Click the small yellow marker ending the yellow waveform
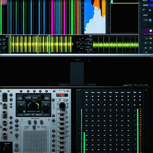This screenshot has width=153, height=153. (x=73, y=44)
